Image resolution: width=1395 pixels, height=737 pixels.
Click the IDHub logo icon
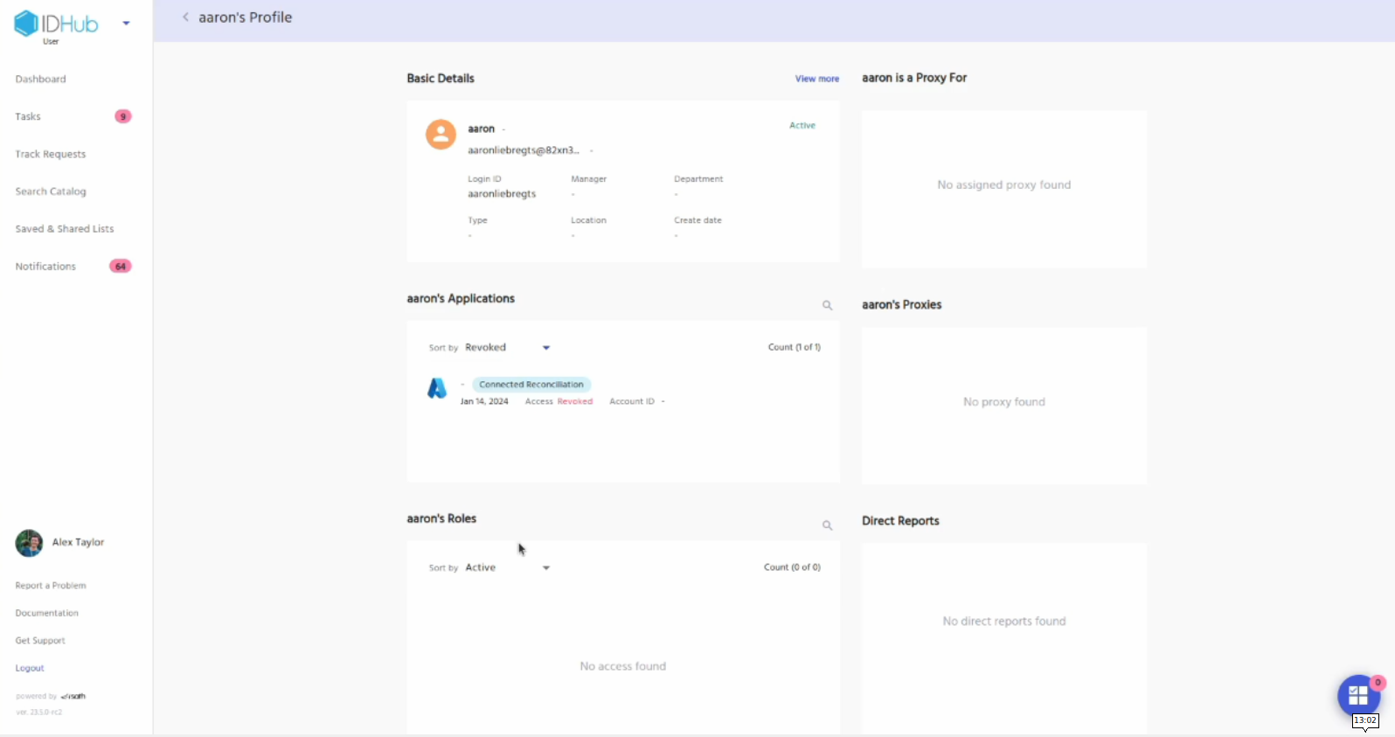(26, 24)
